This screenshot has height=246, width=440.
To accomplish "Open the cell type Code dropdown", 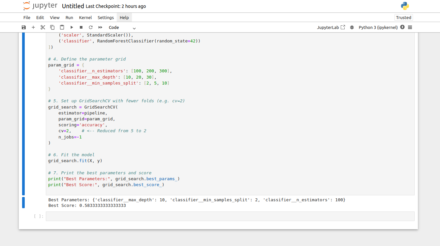I will point(122,28).
